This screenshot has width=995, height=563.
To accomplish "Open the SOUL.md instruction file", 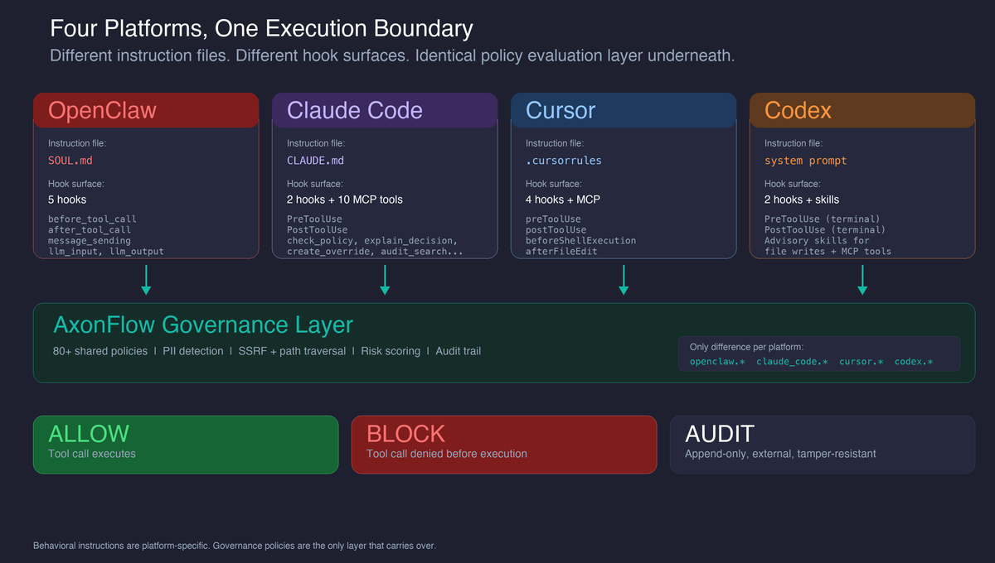I will pyautogui.click(x=69, y=161).
